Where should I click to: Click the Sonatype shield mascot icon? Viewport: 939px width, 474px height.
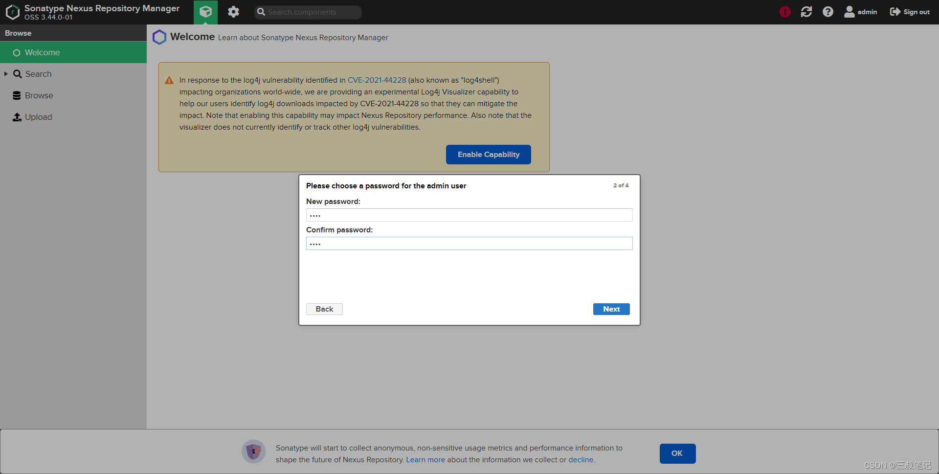[254, 451]
